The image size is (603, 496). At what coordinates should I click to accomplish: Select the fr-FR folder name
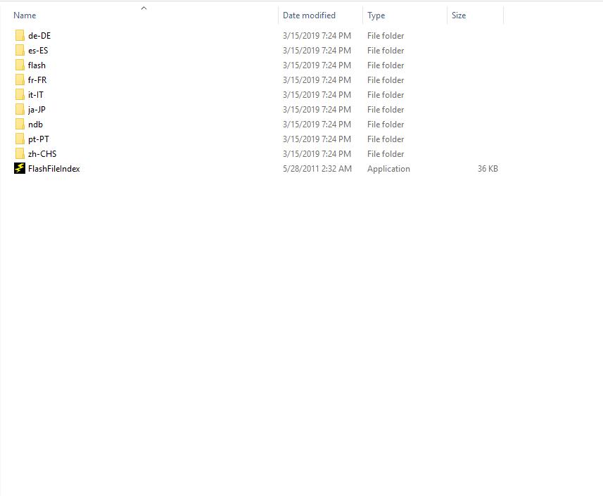coord(37,80)
